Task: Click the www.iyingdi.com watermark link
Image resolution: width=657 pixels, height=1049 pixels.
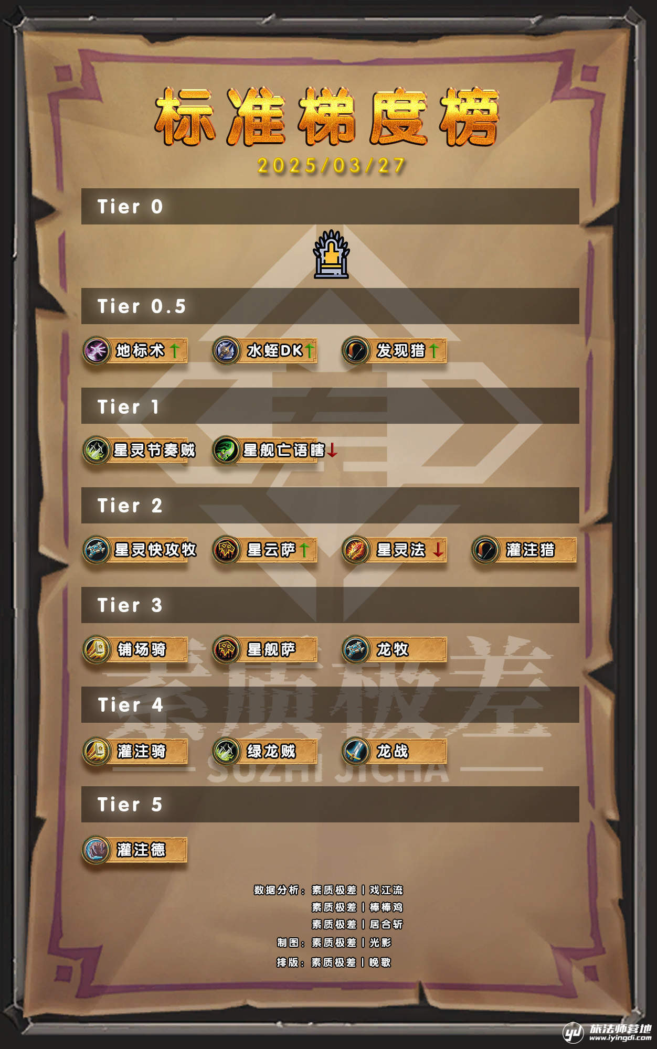Action: pyautogui.click(x=620, y=1037)
